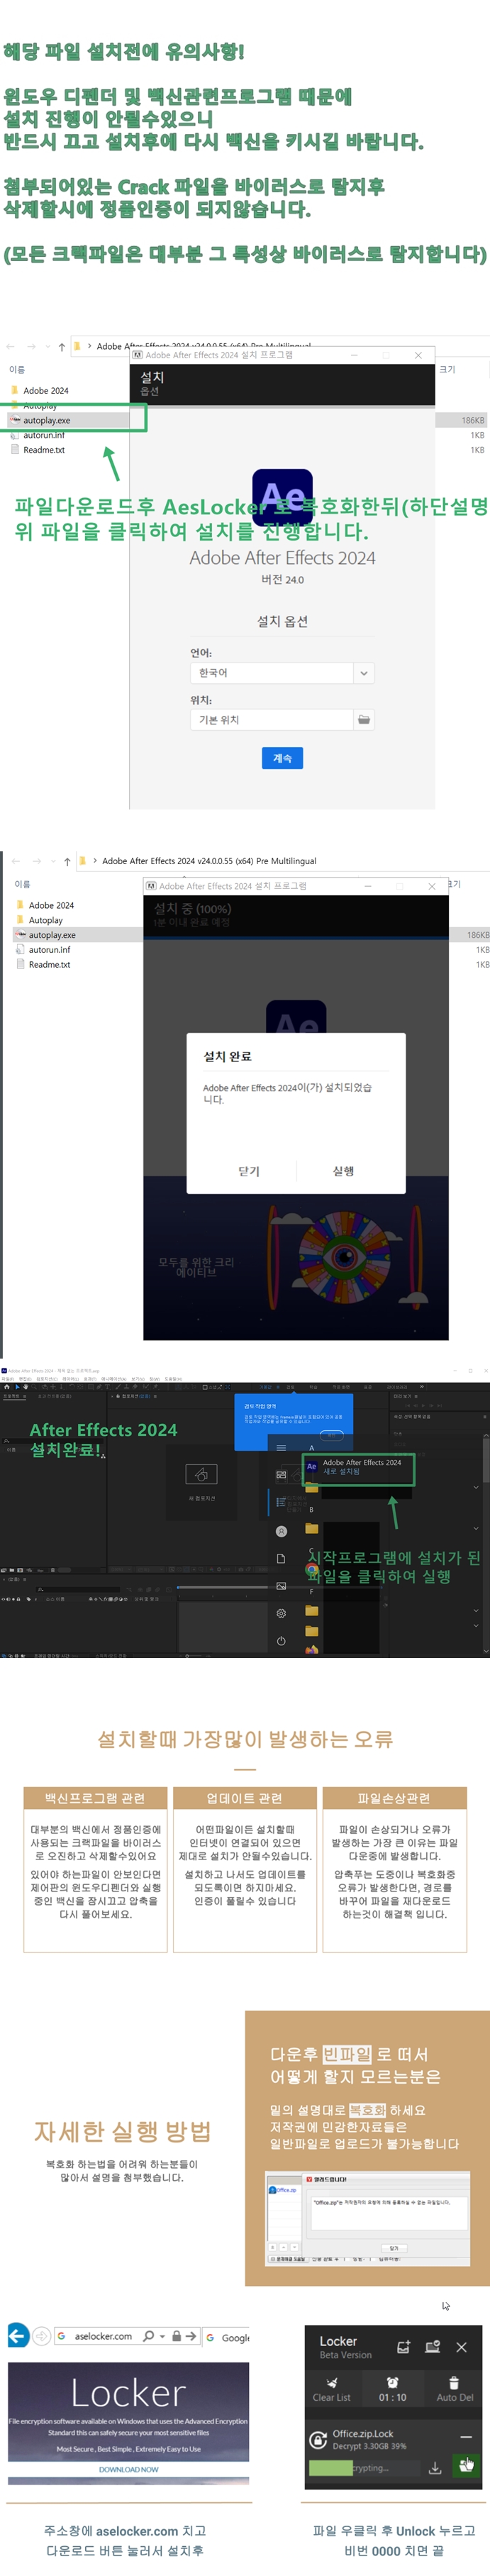Click the search magnifier in address bar
The height and width of the screenshot is (2576, 490).
149,2336
